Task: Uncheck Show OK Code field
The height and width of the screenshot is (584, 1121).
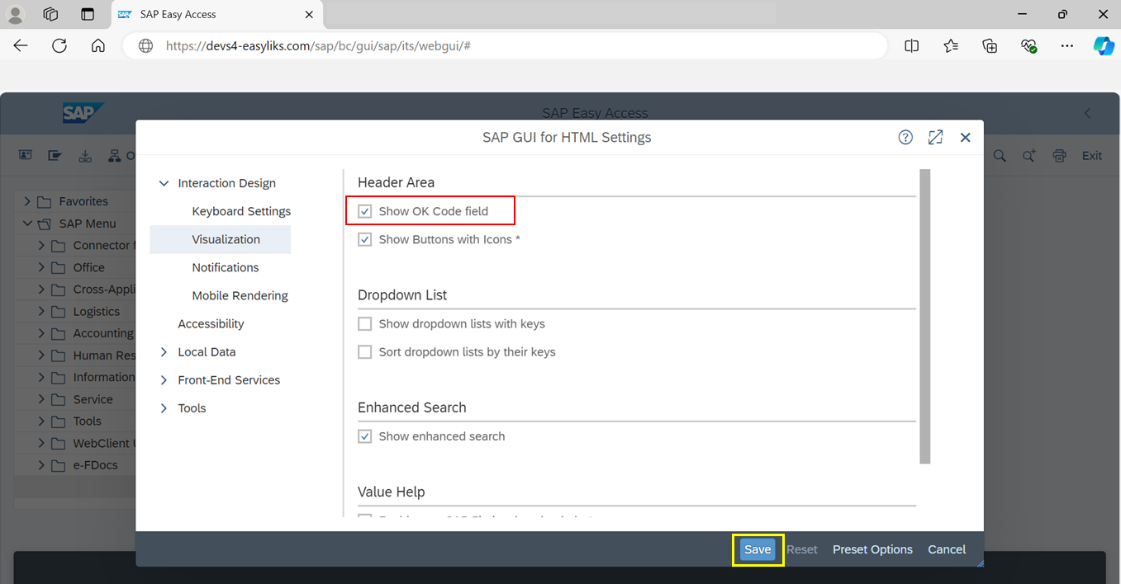Action: coord(364,210)
